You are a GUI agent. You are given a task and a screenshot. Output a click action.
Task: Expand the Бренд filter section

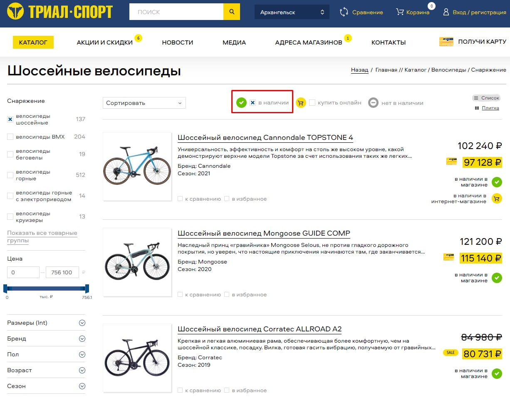(x=46, y=338)
